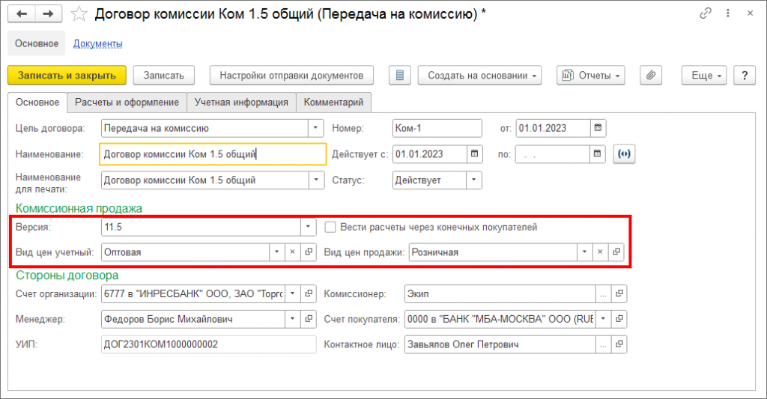Click the 'Записать' button
This screenshot has height=399, width=767.
164,76
